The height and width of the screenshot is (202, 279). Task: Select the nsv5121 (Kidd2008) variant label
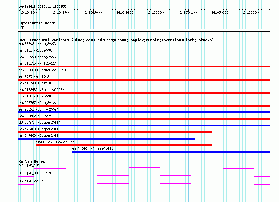coord(36,50)
